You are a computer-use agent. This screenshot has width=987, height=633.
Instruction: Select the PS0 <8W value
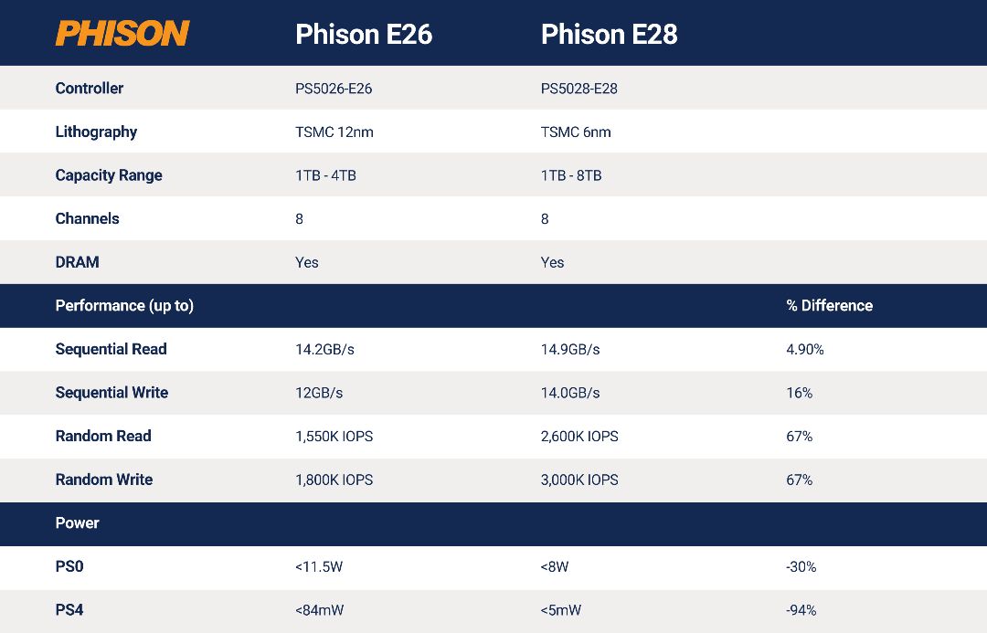(x=555, y=567)
